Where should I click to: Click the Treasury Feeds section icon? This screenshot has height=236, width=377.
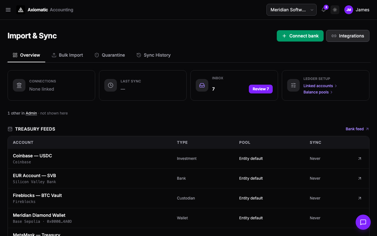pos(10,129)
